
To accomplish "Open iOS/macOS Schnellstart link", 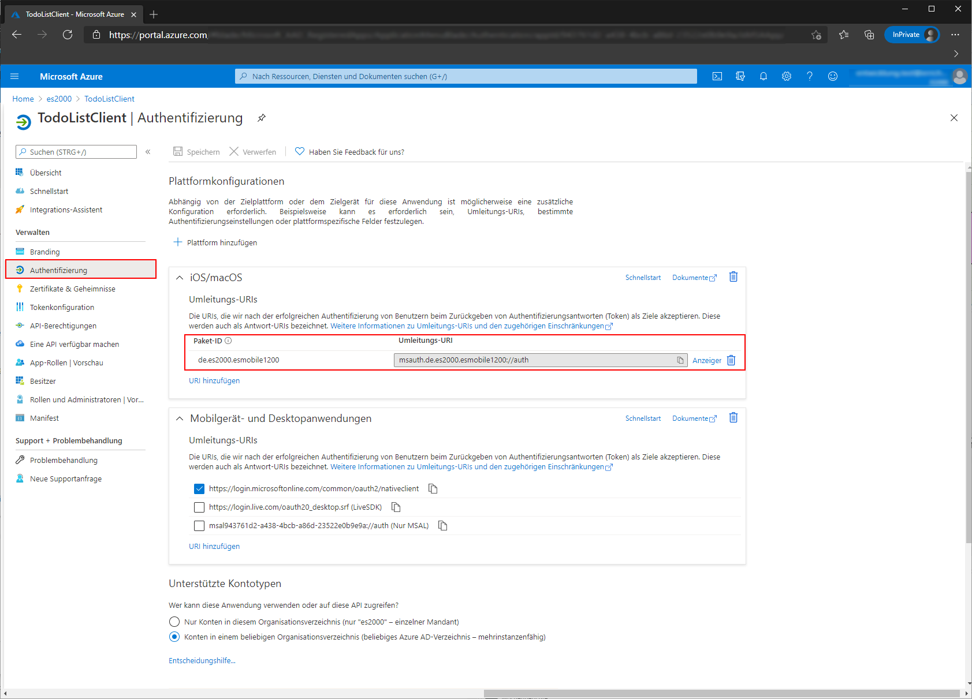I will click(643, 278).
